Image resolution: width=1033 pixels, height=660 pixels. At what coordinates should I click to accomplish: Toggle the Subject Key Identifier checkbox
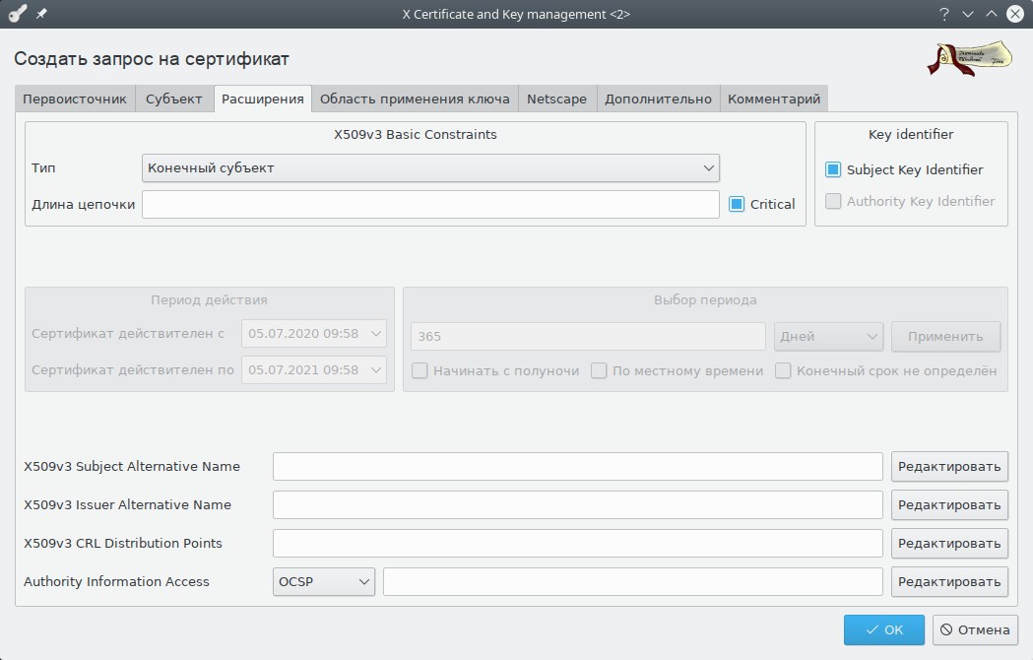(833, 169)
